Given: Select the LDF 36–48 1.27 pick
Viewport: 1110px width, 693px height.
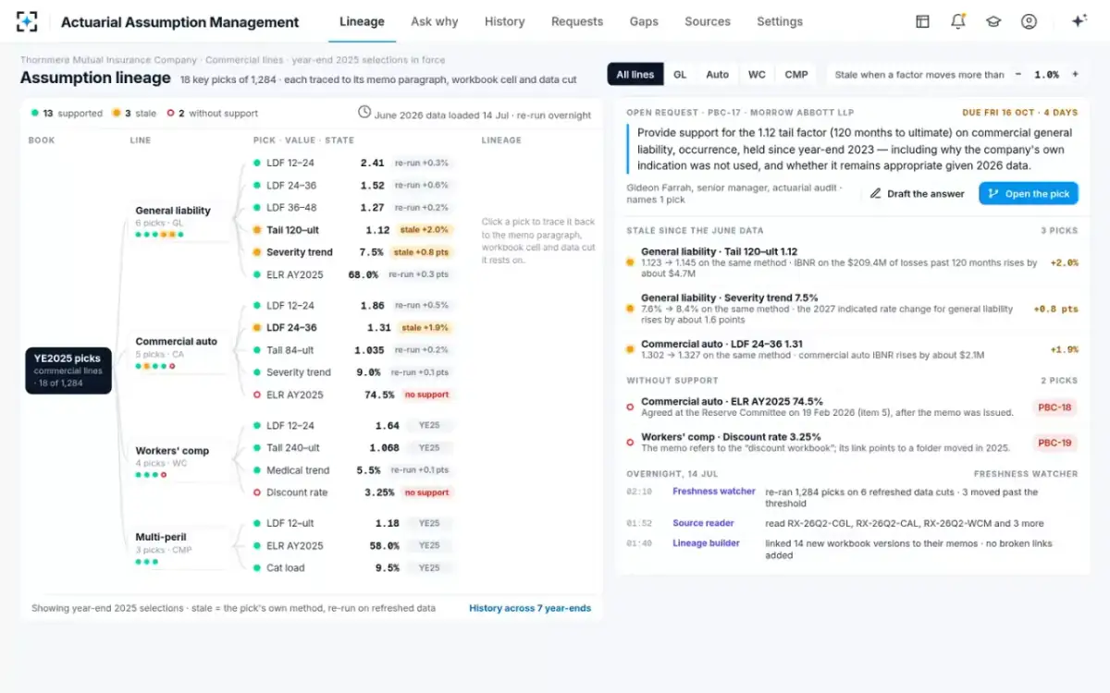Looking at the screenshot, I should point(354,208).
